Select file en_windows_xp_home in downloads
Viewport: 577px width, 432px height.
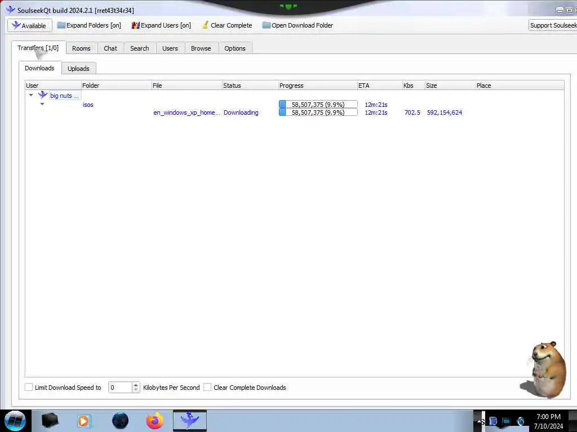coord(187,112)
